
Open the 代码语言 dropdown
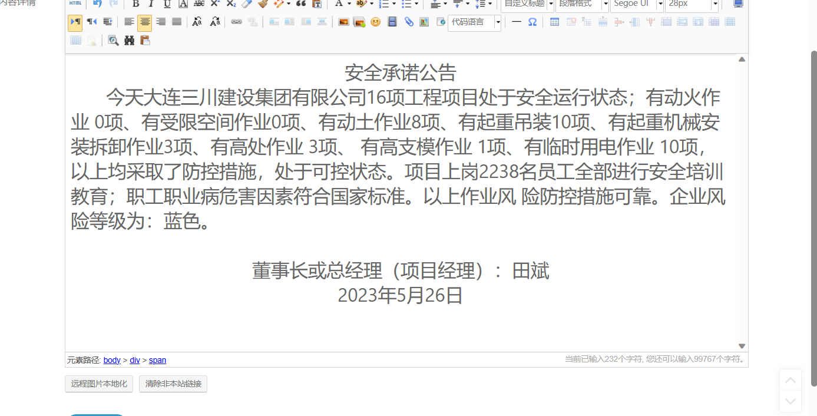(x=474, y=22)
